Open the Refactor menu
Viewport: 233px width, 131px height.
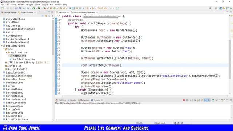point(21,5)
